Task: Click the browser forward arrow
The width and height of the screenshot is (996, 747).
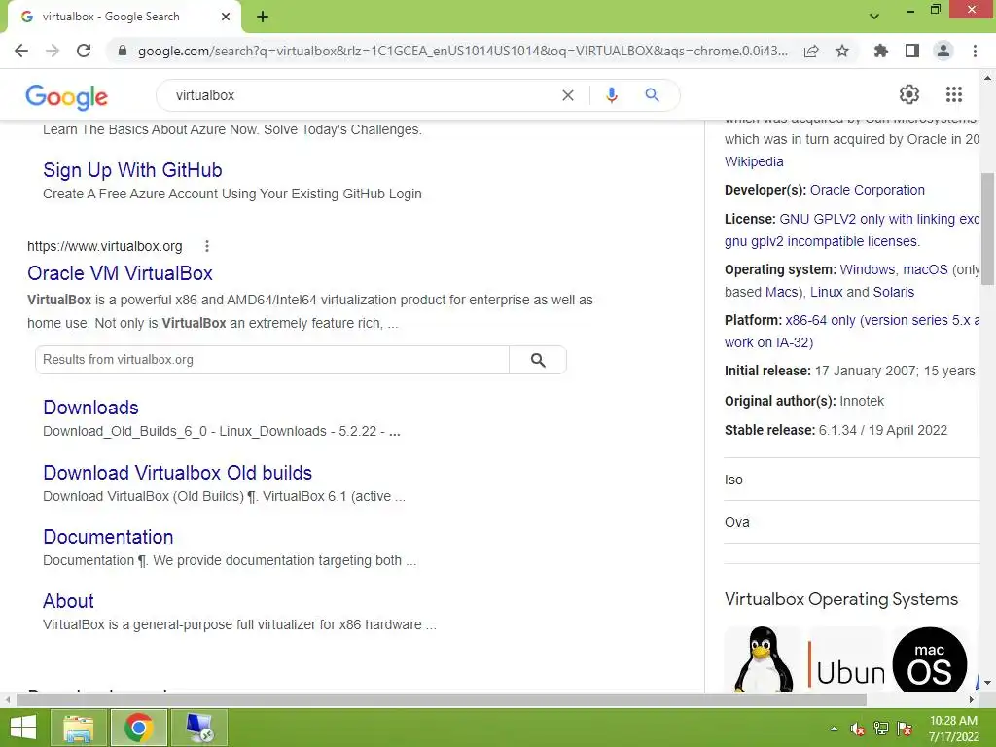Action: (x=53, y=51)
